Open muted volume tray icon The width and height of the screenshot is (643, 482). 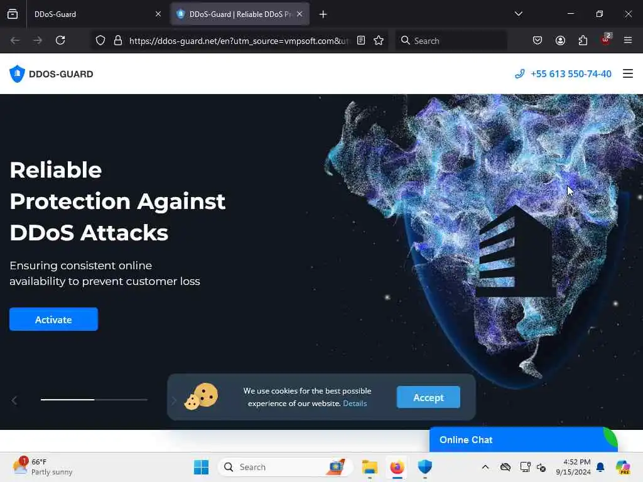(541, 467)
